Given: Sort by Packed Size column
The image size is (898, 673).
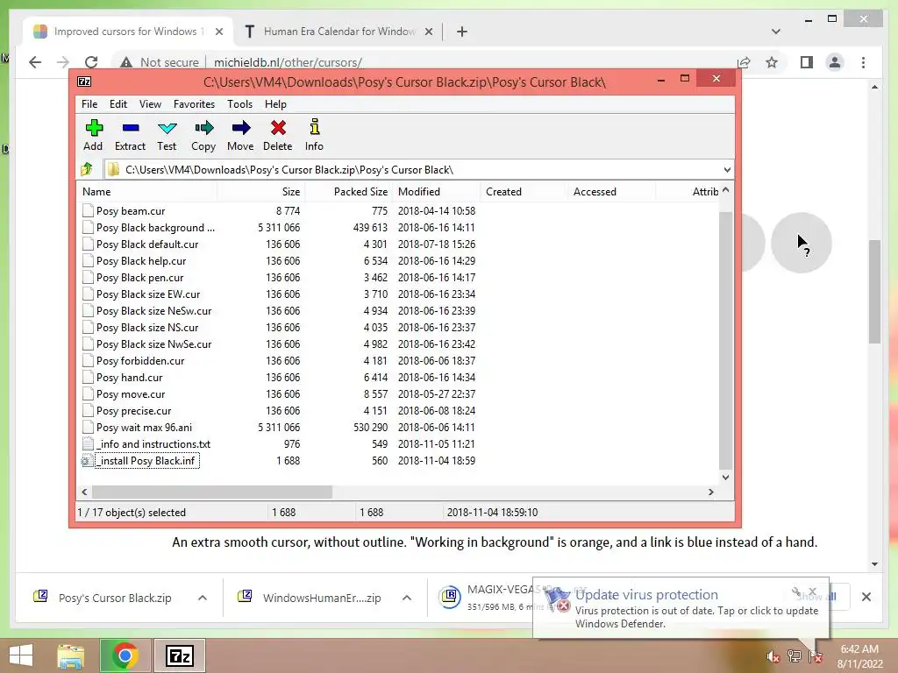Looking at the screenshot, I should point(348,192).
